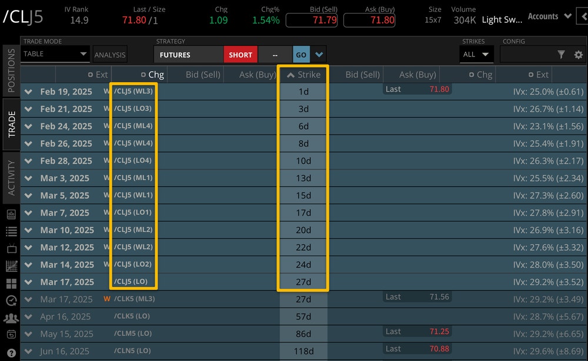
Task: Open the watchlist list icon in sidebar
Action: coord(11,231)
